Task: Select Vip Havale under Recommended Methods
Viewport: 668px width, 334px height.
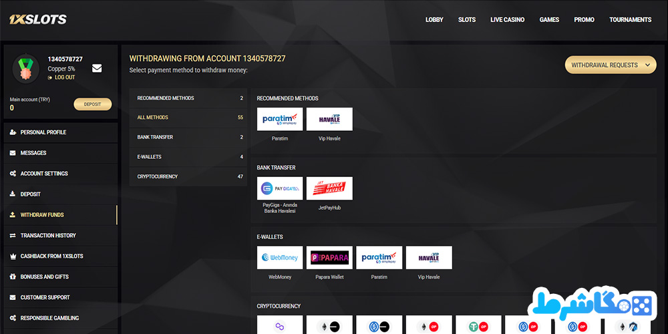Action: 329,120
